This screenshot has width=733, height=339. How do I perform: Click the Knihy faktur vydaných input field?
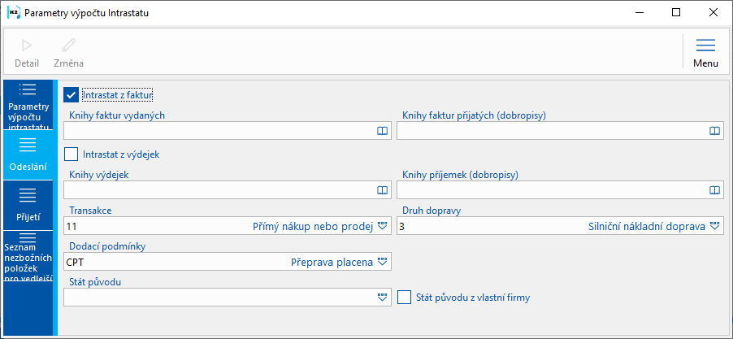click(218, 130)
